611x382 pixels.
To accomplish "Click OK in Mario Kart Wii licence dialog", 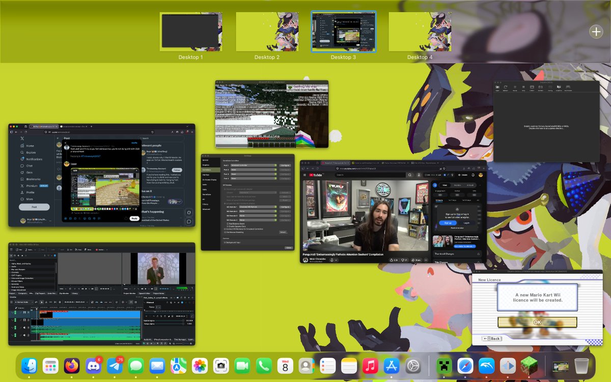I will pyautogui.click(x=537, y=322).
